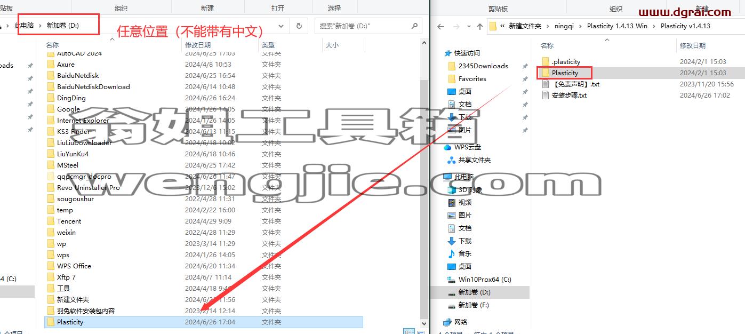The width and height of the screenshot is (745, 334).
Task: Select the .plasticity folder icon in right window
Action: tap(546, 61)
